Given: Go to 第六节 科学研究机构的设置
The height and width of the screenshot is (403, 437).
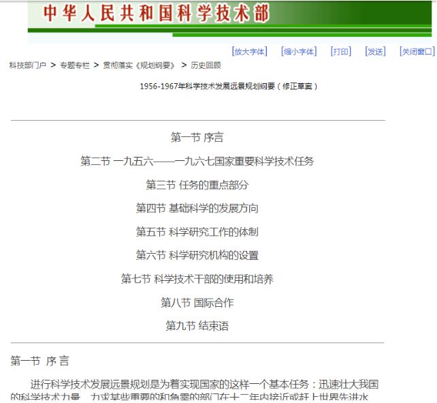Looking at the screenshot, I should 197,256.
